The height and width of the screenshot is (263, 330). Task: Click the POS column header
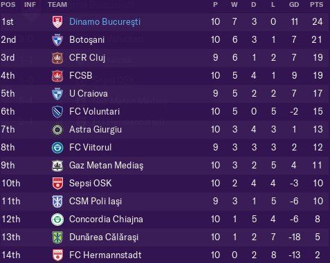pyautogui.click(x=8, y=5)
